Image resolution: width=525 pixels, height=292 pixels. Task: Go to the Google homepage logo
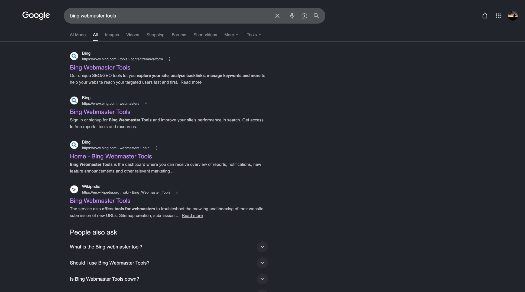point(36,15)
